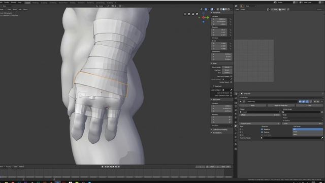Click New in the image editor header
Image resolution: width=325 pixels, height=183 pixels.
[x=275, y=9]
